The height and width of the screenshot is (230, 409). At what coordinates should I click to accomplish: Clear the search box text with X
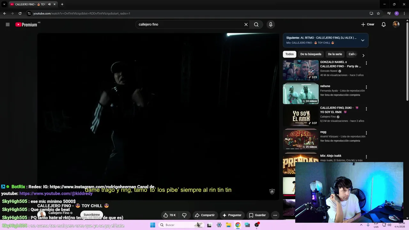(246, 25)
